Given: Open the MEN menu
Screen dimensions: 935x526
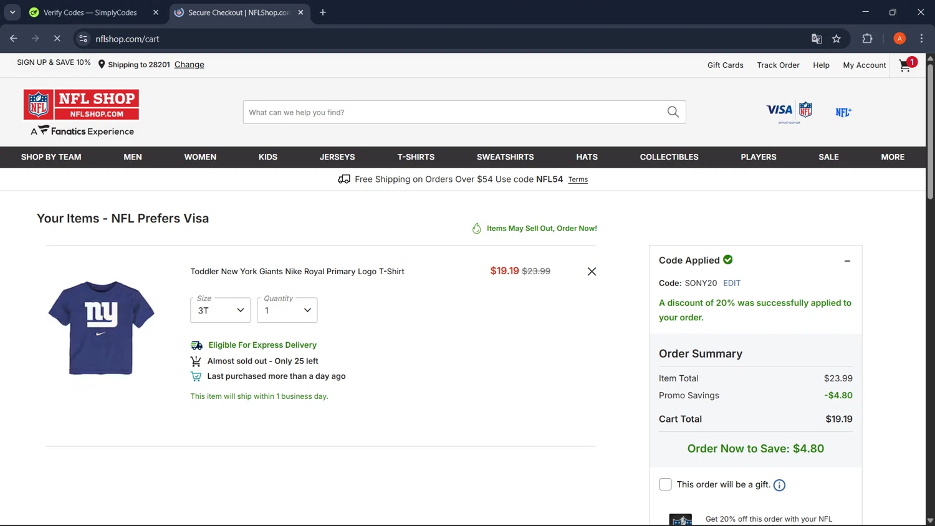Looking at the screenshot, I should point(133,157).
